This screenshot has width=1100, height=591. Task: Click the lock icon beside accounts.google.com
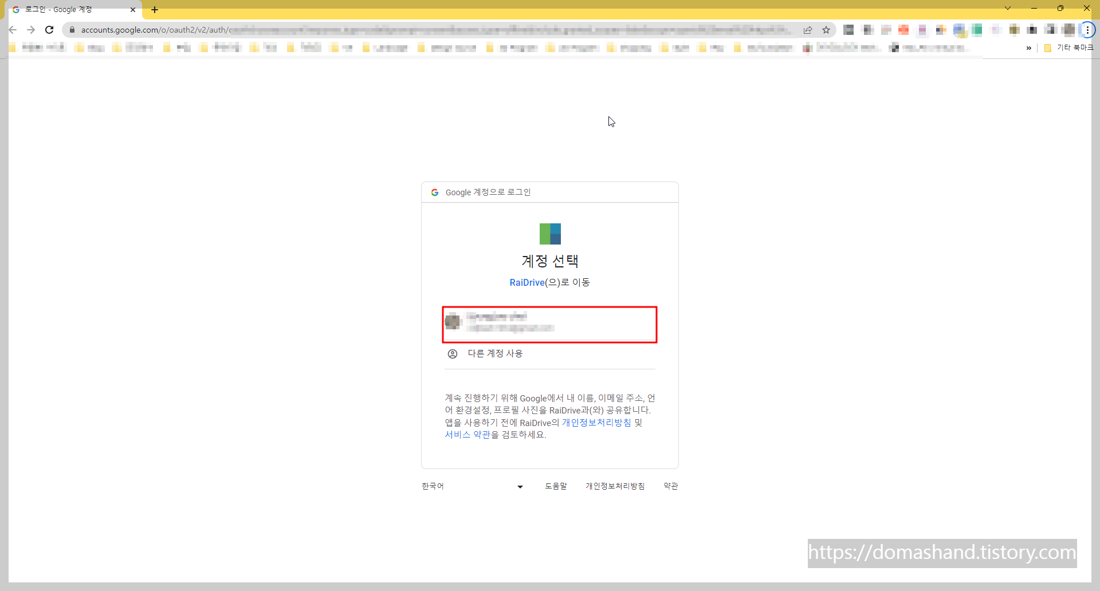click(72, 30)
